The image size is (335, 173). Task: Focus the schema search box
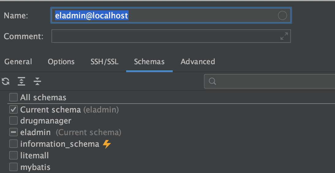tap(270, 81)
